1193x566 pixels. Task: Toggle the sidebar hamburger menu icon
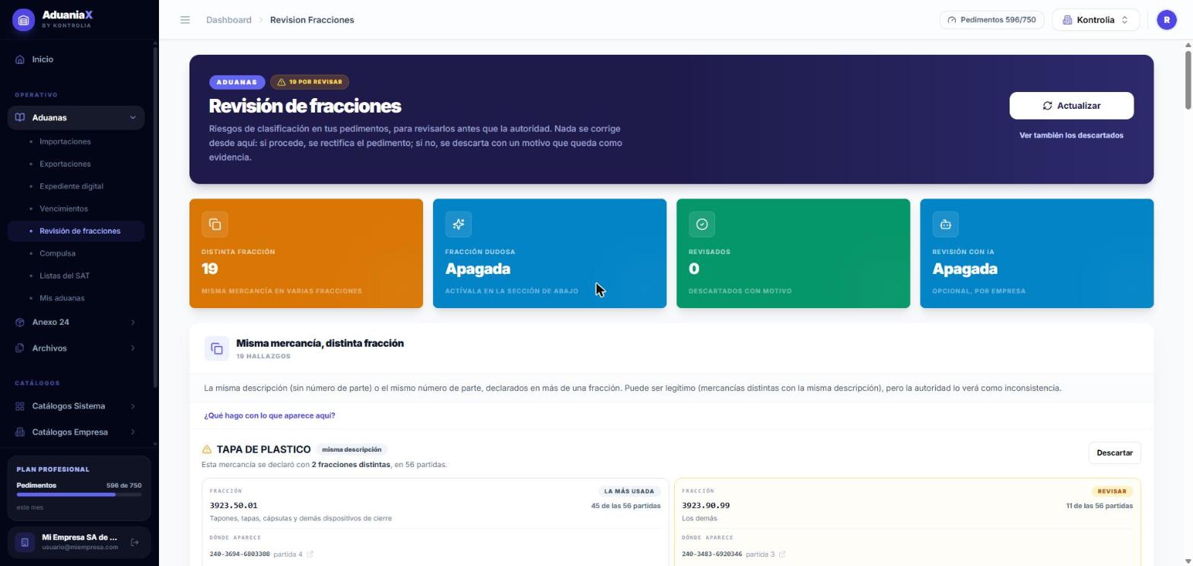185,20
